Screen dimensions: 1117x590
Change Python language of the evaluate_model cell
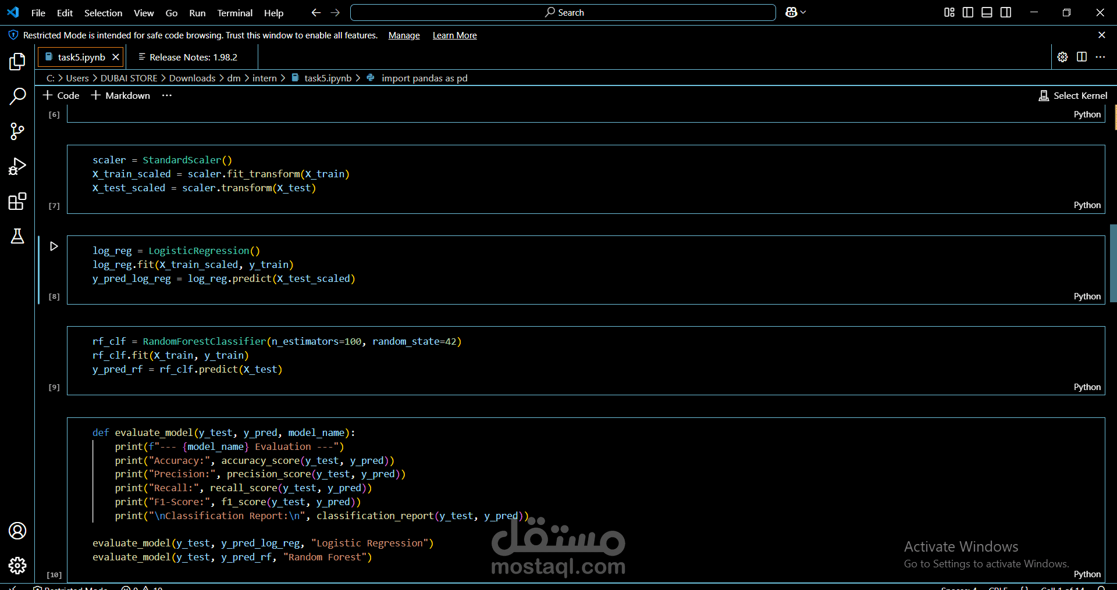(1087, 574)
